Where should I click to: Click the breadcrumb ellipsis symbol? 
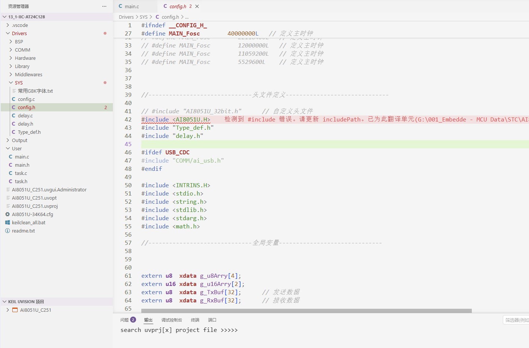tap(187, 17)
